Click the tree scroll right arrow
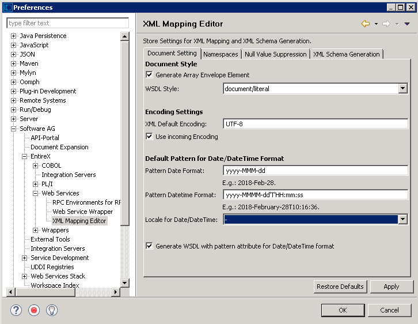418x324 pixels. [x=115, y=292]
